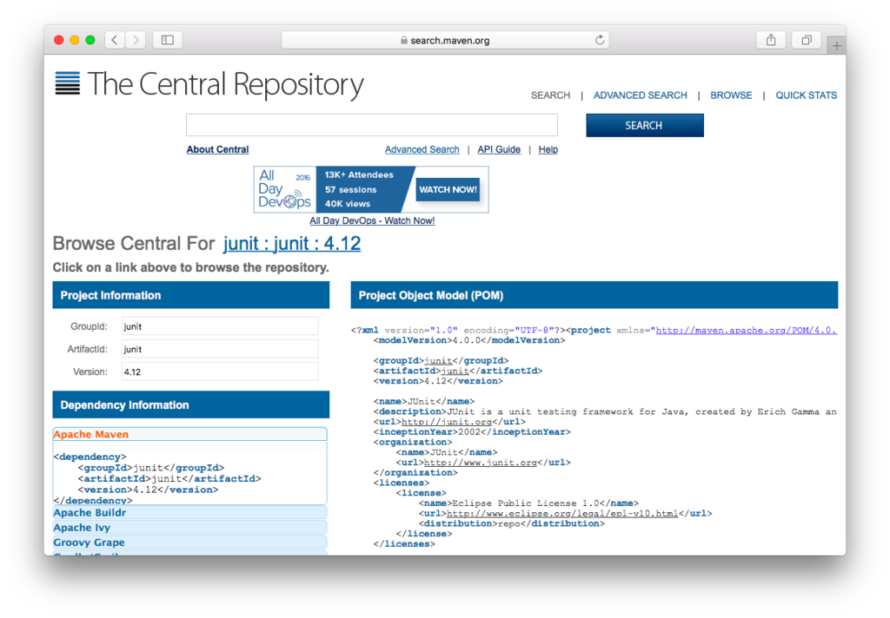The height and width of the screenshot is (618, 890).
Task: Click the Version field showing 4.12
Action: point(220,371)
